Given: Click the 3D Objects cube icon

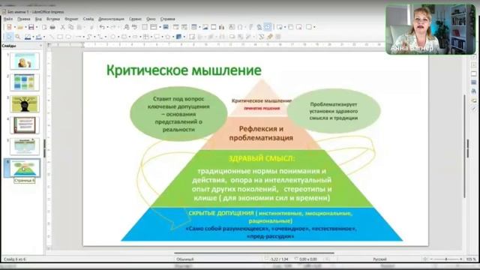Looking at the screenshot, I should [178, 37].
